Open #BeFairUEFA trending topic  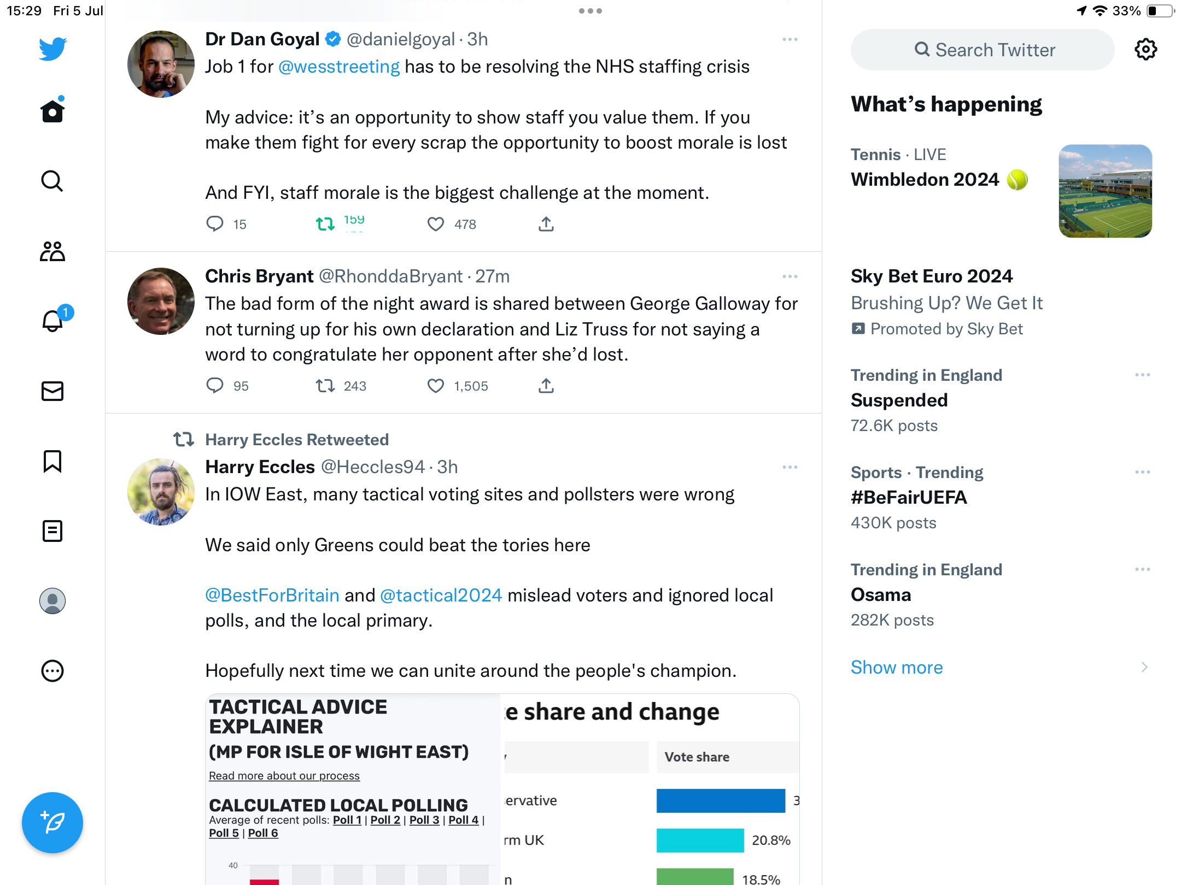coord(909,497)
